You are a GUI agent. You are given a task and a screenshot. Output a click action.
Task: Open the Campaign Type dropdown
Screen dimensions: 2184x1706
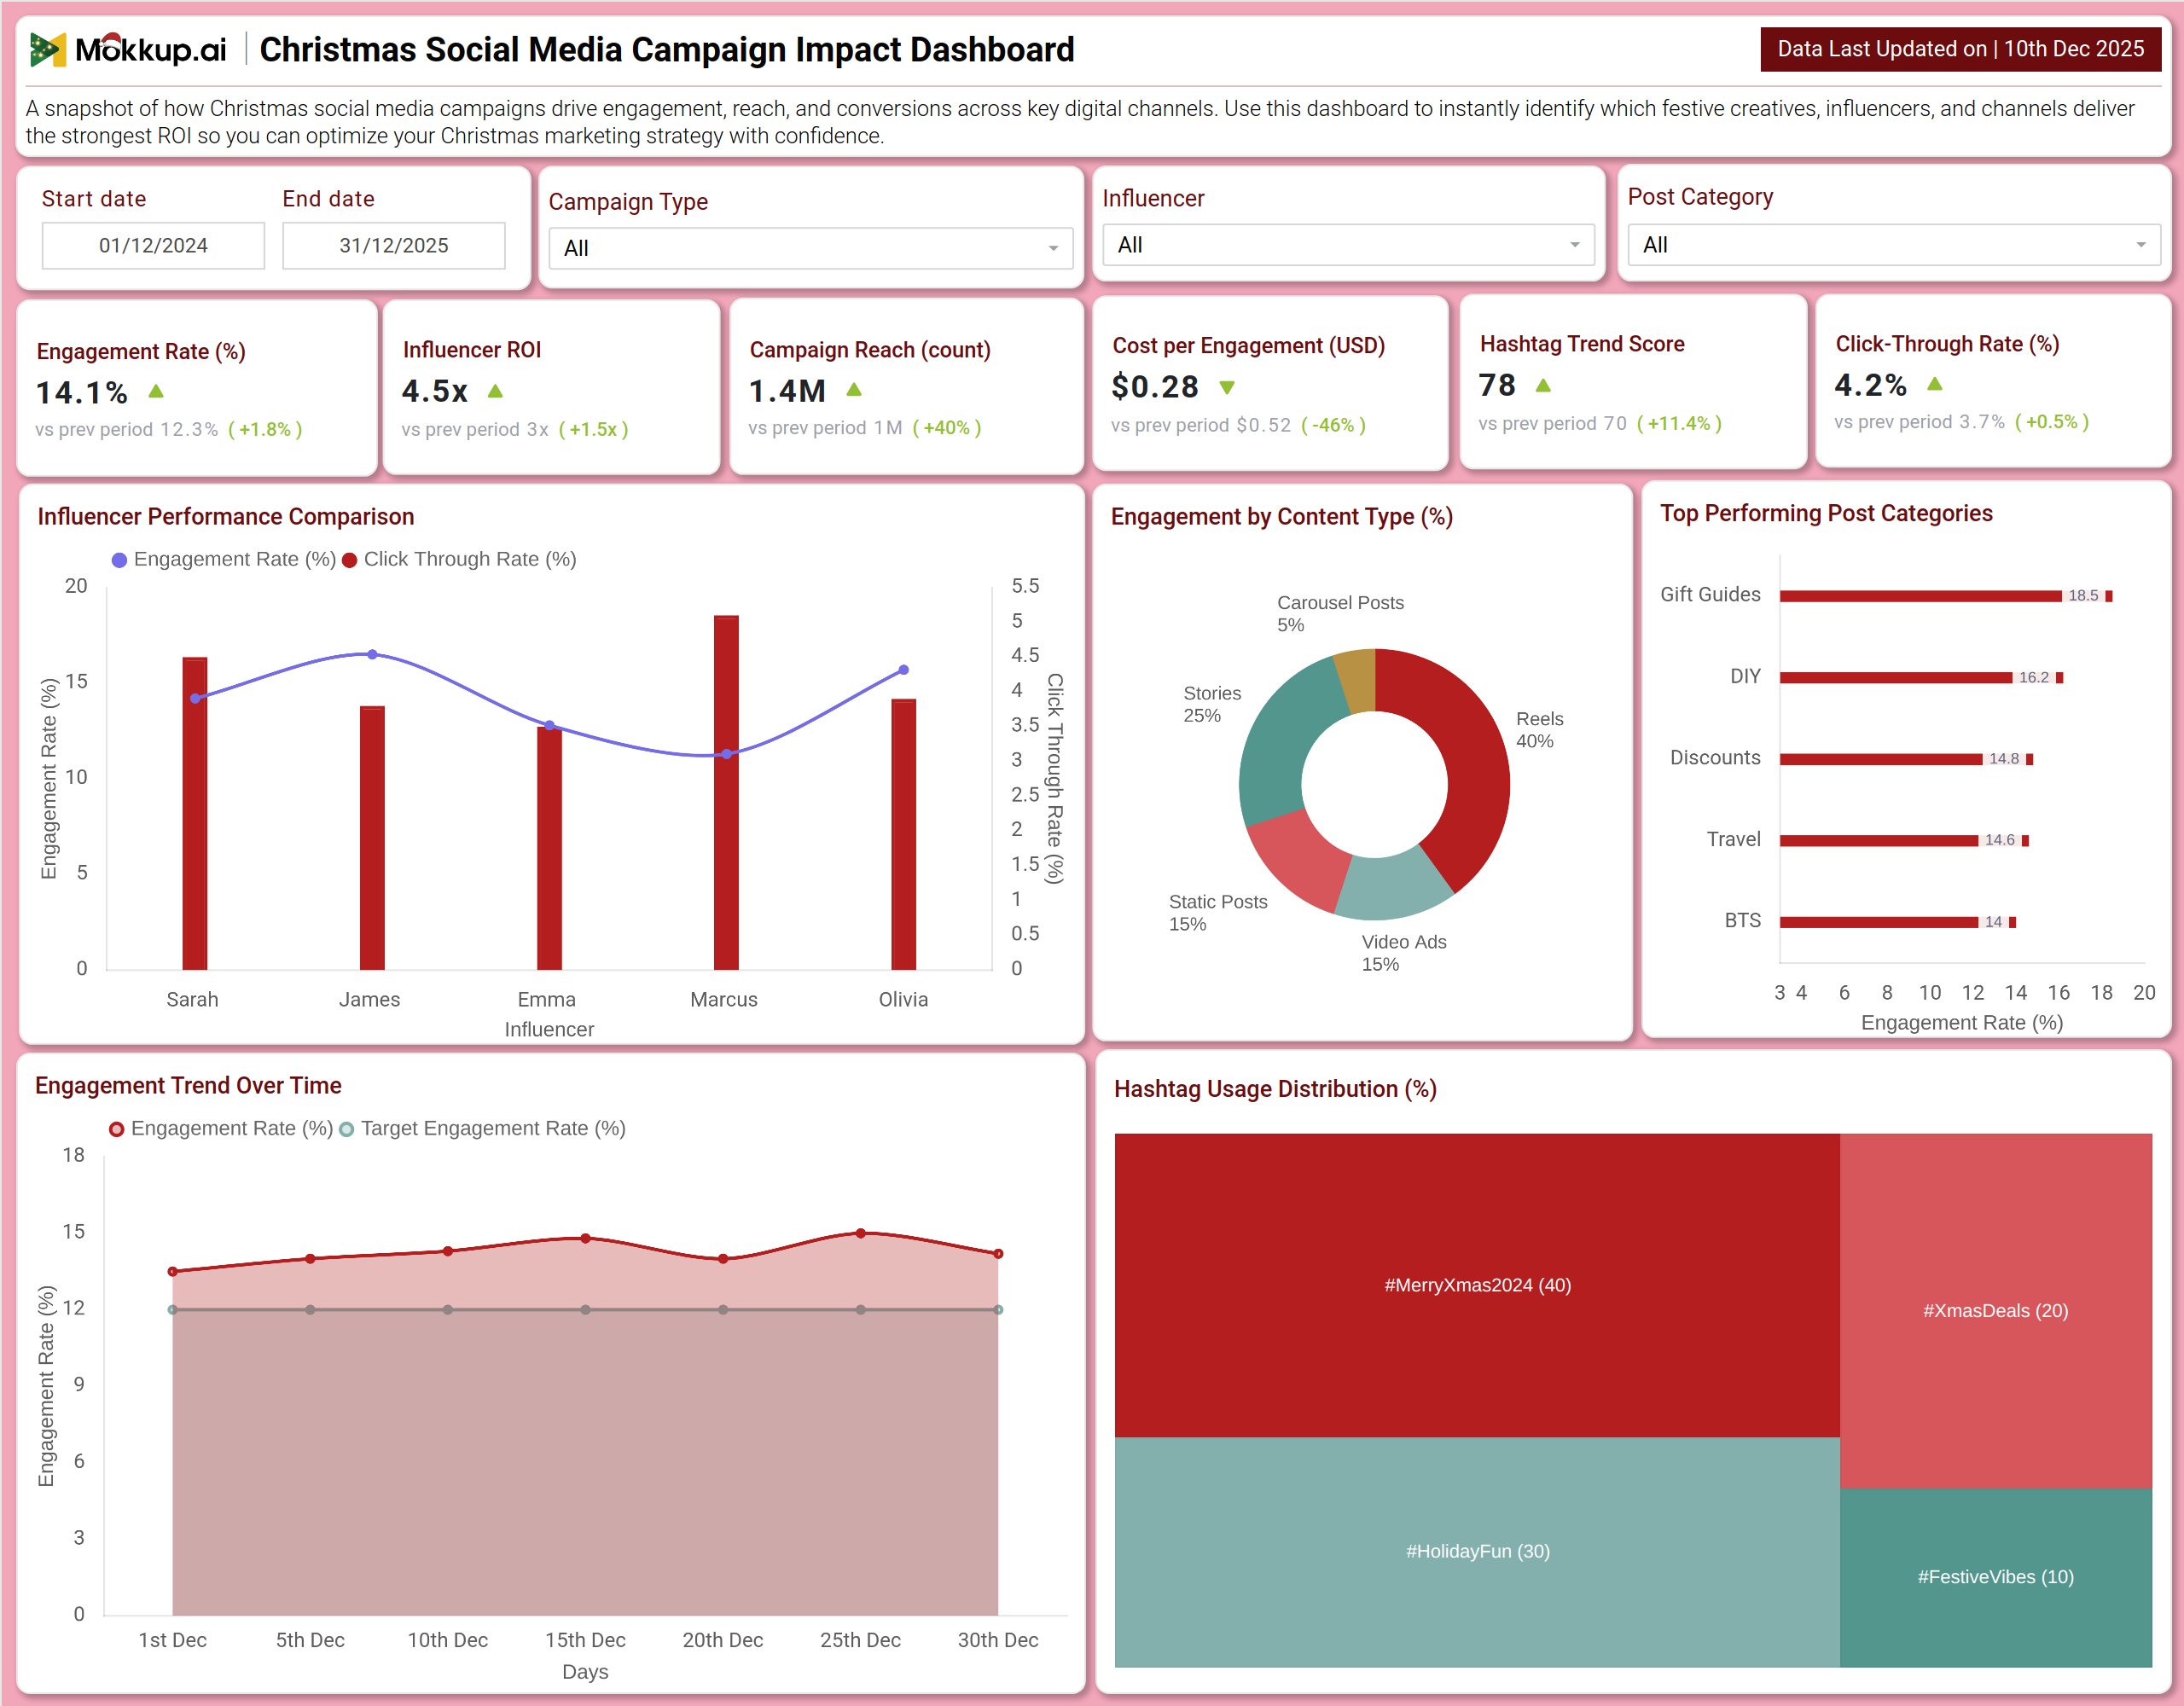810,248
